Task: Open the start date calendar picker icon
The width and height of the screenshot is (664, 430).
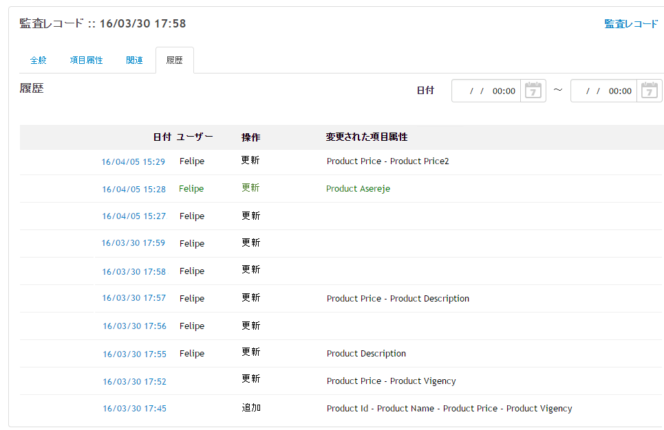Action: 533,91
